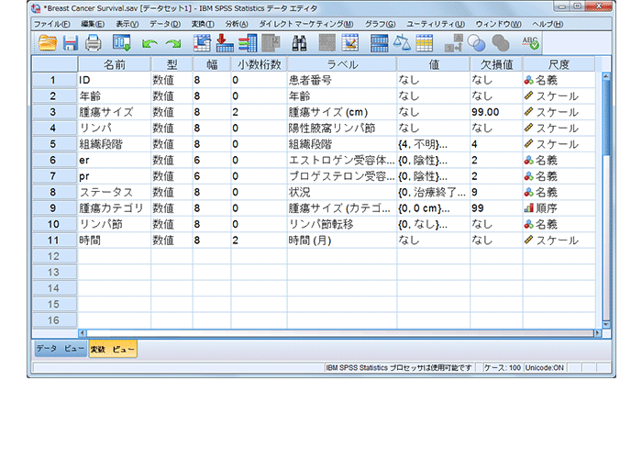This screenshot has width=642, height=459.
Task: Recall recently used dialogs toolbar icon
Action: point(122,43)
